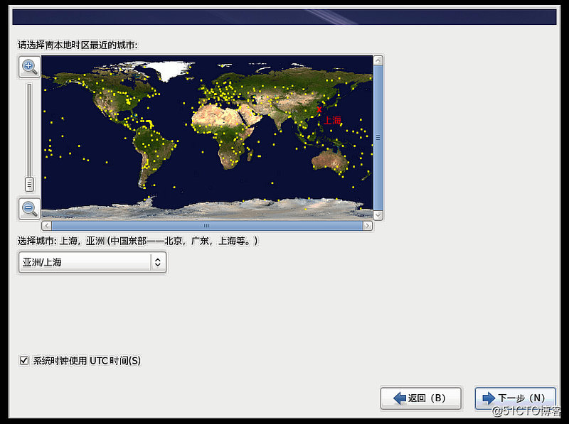Click map scroll left arrow
Screen dimensions: 569x424
point(46,226)
